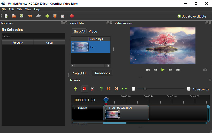Screen dimensions: 212x133
Task: Click the blue playhead marker on the ruler
Action: [106, 101]
